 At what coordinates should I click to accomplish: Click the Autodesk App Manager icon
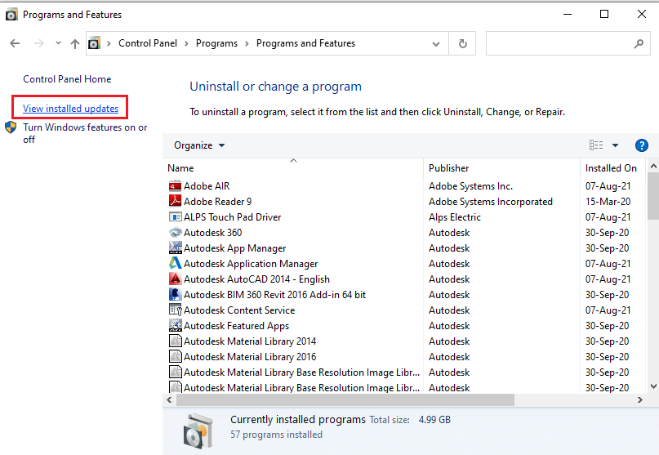[x=175, y=248]
